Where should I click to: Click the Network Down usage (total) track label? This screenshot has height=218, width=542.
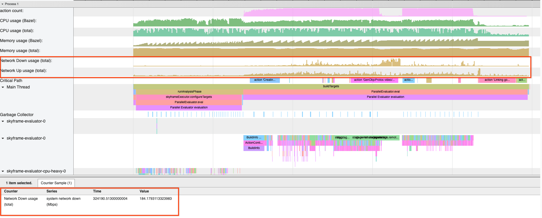pyautogui.click(x=26, y=61)
